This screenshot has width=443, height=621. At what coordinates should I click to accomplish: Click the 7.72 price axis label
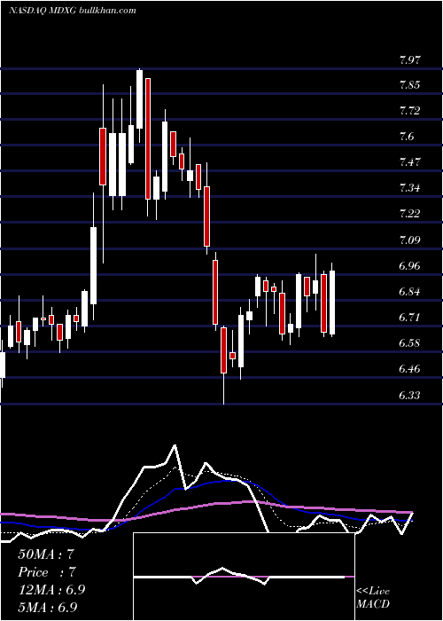(410, 111)
